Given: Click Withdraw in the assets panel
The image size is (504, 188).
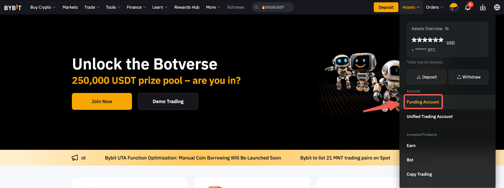Looking at the screenshot, I should (468, 77).
